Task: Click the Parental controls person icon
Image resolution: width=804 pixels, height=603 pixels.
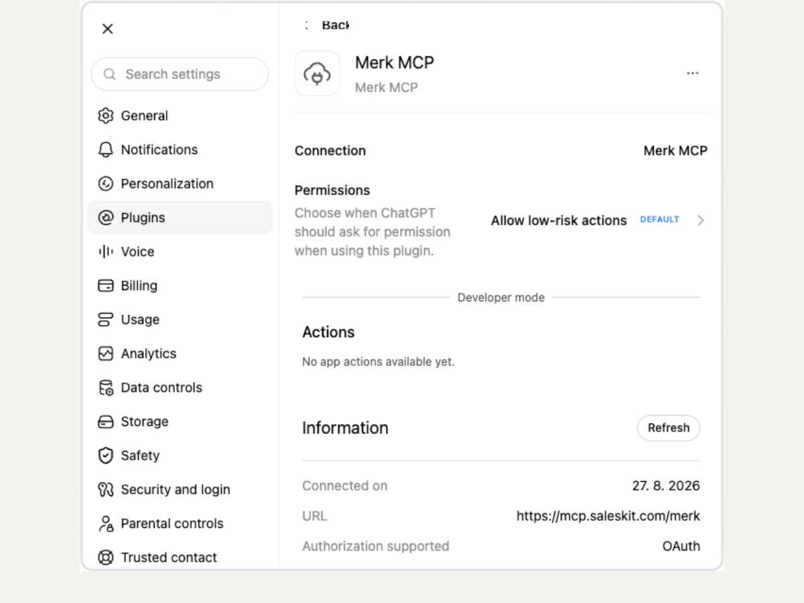Action: 106,524
